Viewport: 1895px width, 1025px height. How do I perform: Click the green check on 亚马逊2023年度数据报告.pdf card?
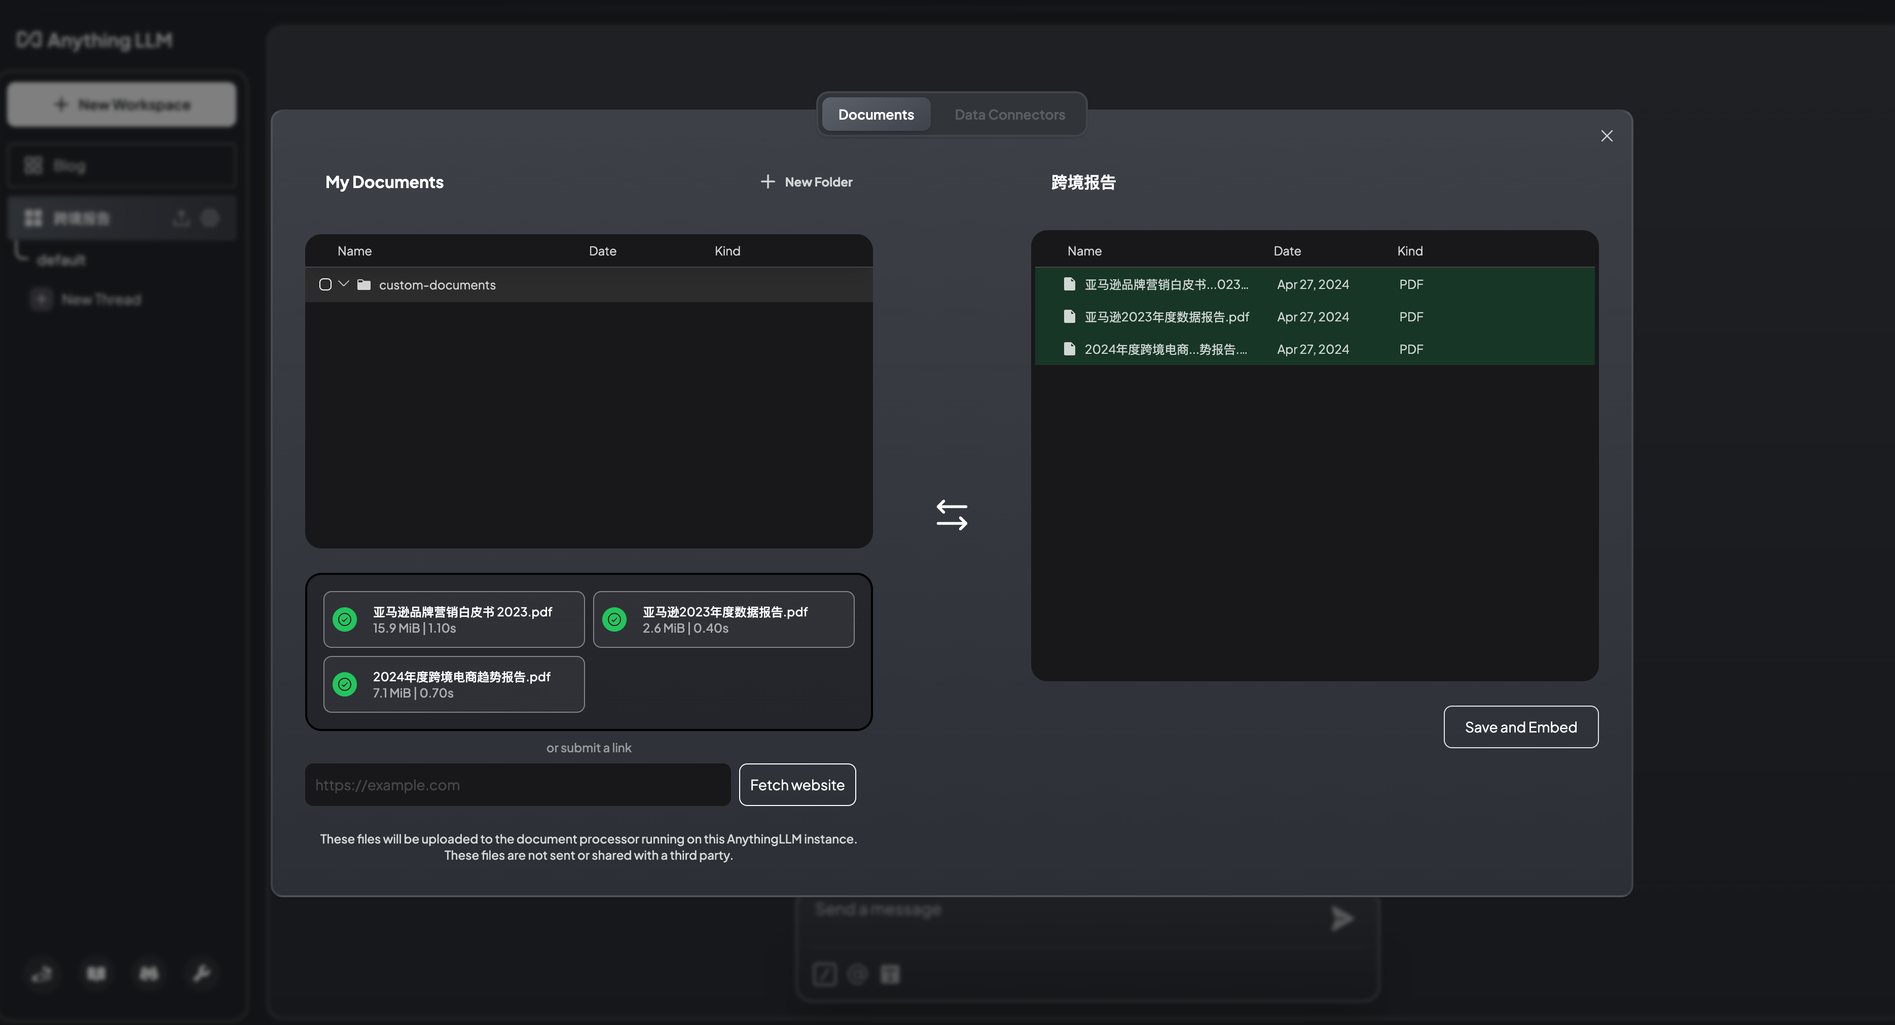coord(614,619)
